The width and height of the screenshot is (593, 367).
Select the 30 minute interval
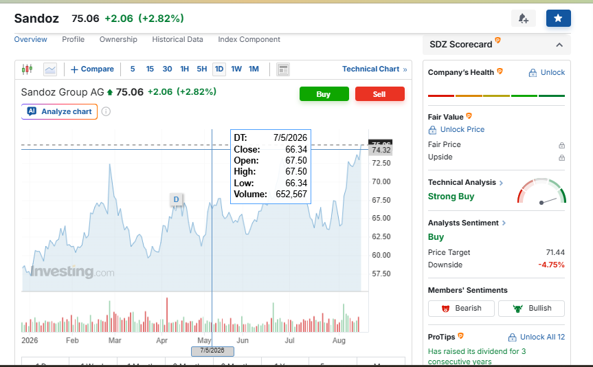click(167, 69)
